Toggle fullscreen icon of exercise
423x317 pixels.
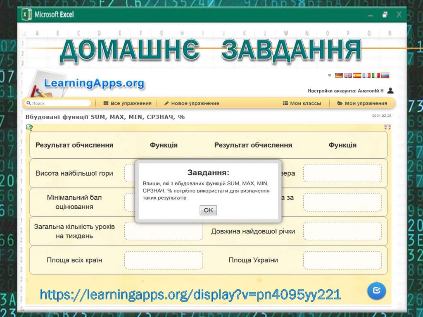[387, 127]
